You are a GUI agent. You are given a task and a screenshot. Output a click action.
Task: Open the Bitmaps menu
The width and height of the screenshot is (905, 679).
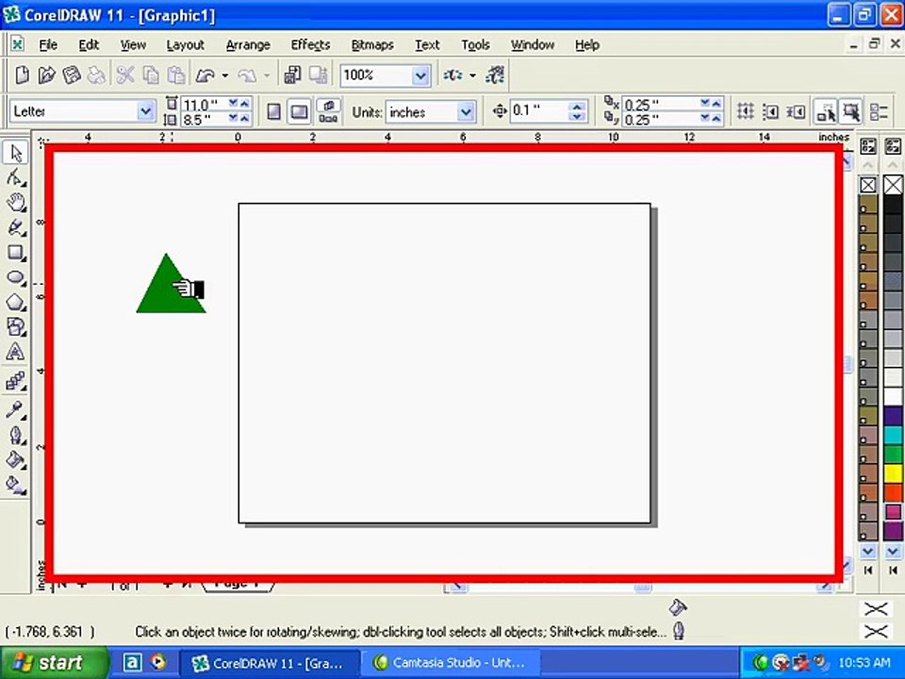pos(372,44)
